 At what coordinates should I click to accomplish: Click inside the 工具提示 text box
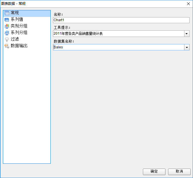pyautogui.click(x=119, y=34)
